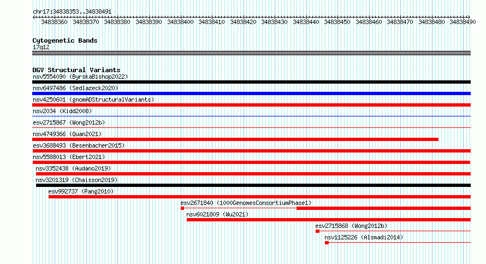Click ruler position 34838360
Viewport: 486px width, 264px height.
point(54,22)
